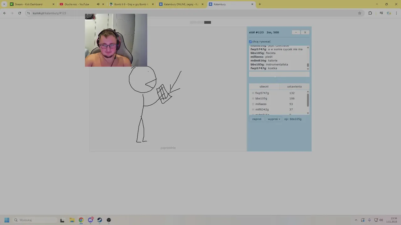The image size is (401, 225).
Task: Open the Chrome profile avatar
Action: (x=389, y=13)
